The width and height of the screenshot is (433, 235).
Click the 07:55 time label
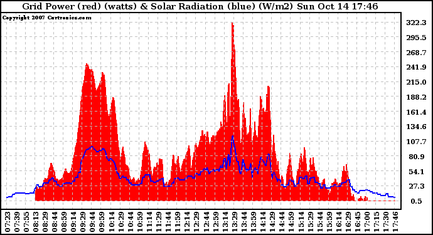tap(26, 222)
